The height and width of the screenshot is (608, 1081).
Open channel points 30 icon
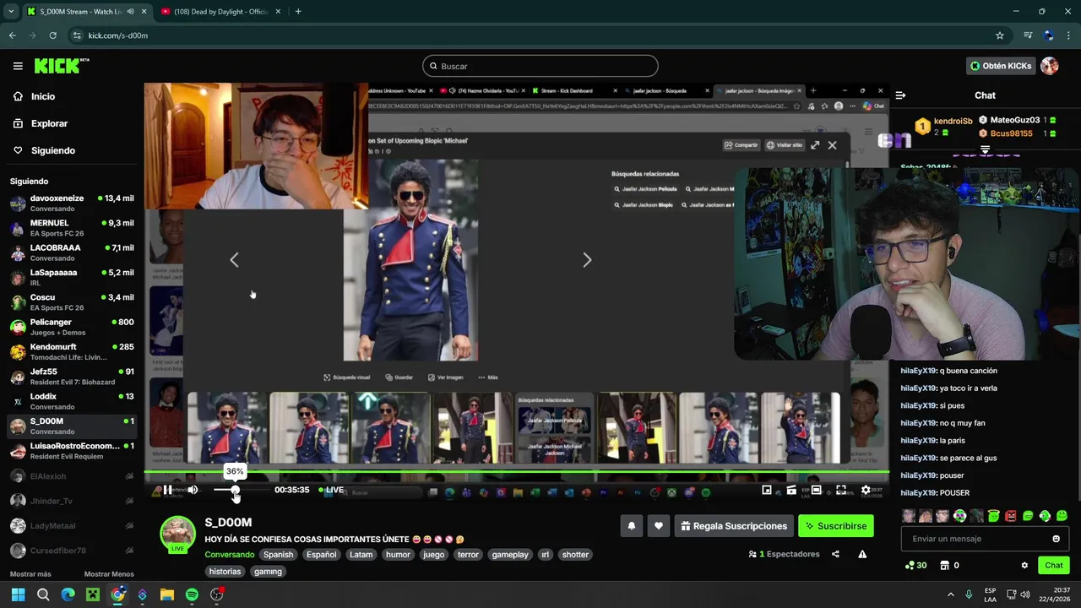click(915, 566)
